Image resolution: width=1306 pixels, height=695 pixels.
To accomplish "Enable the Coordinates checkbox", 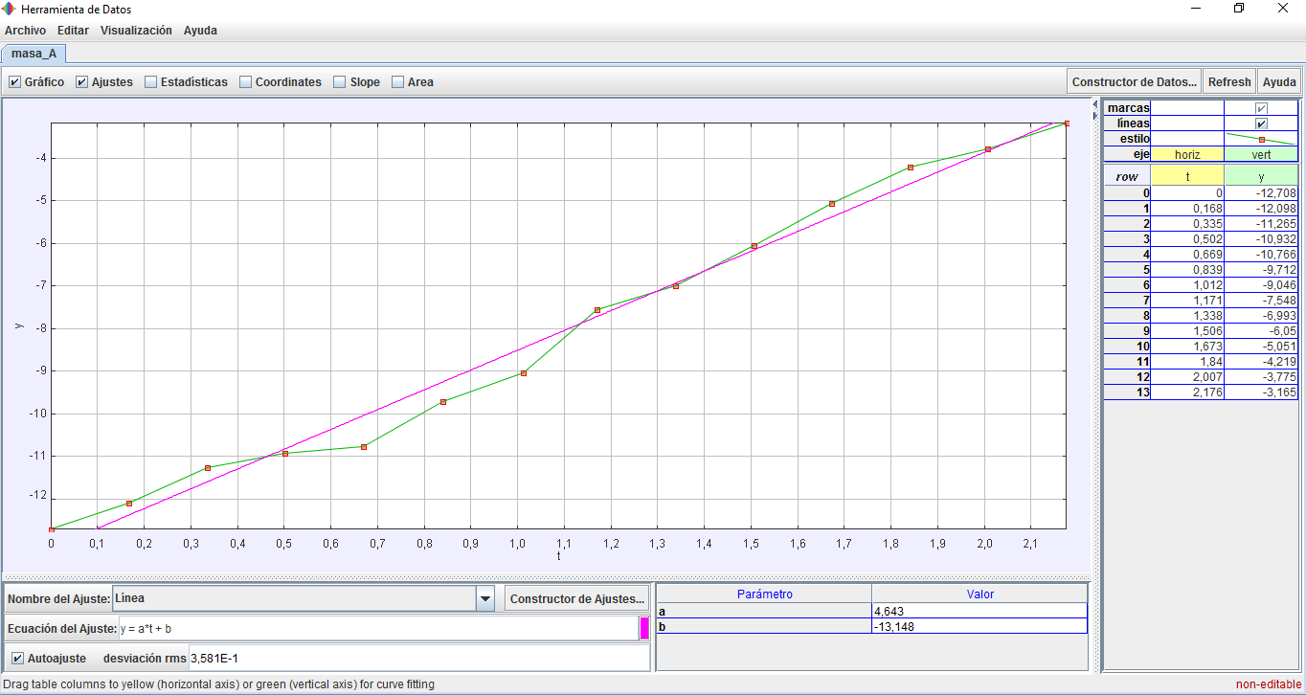I will pos(245,82).
